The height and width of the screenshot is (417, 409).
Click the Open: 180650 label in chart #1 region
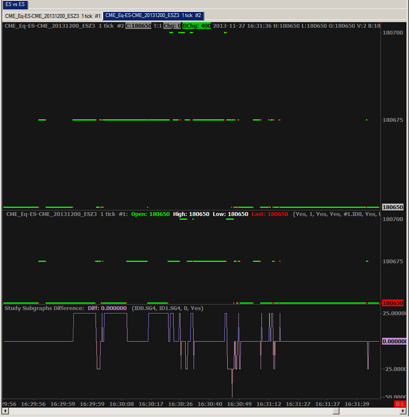151,214
